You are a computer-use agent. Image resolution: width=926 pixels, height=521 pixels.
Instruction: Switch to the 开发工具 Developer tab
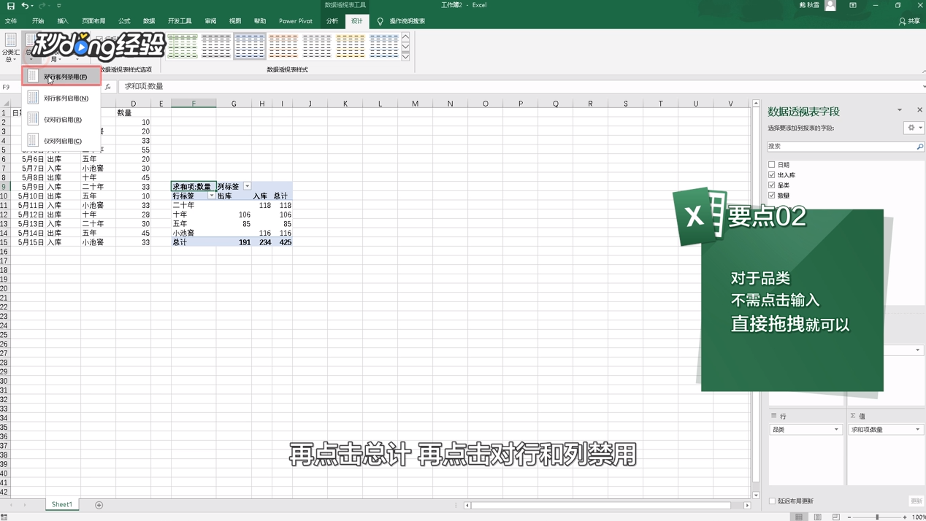pyautogui.click(x=180, y=21)
